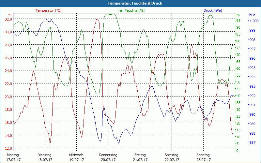
Task: Click the '50' humidity axis value
Action: pyautogui.click(x=238, y=82)
